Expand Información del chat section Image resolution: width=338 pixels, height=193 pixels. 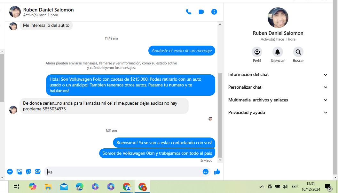[278, 75]
